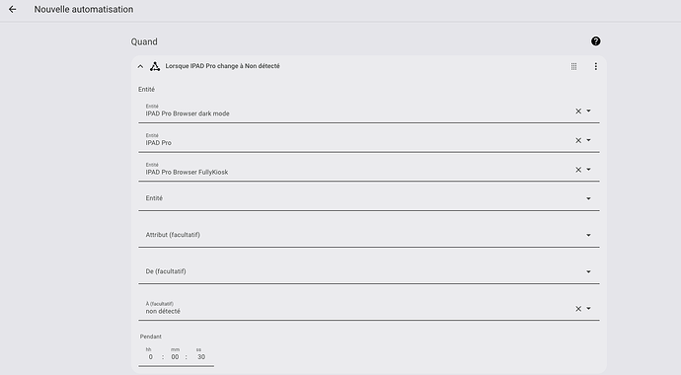
Task: Click the hours field in Pendant
Action: pos(150,357)
